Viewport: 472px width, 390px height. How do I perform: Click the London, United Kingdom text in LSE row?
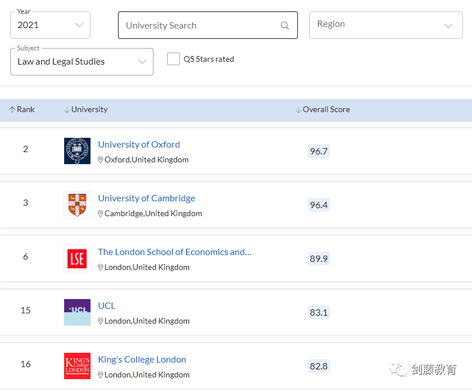147,268
